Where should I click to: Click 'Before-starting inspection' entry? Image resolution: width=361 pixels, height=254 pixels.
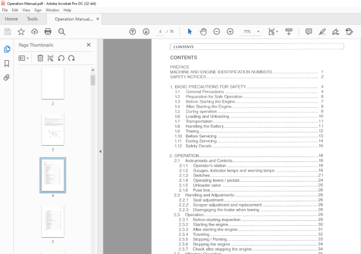tap(217, 220)
